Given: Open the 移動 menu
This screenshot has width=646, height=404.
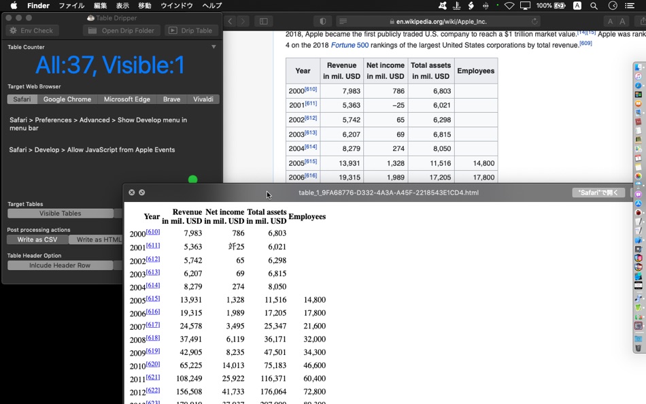Looking at the screenshot, I should click(145, 5).
